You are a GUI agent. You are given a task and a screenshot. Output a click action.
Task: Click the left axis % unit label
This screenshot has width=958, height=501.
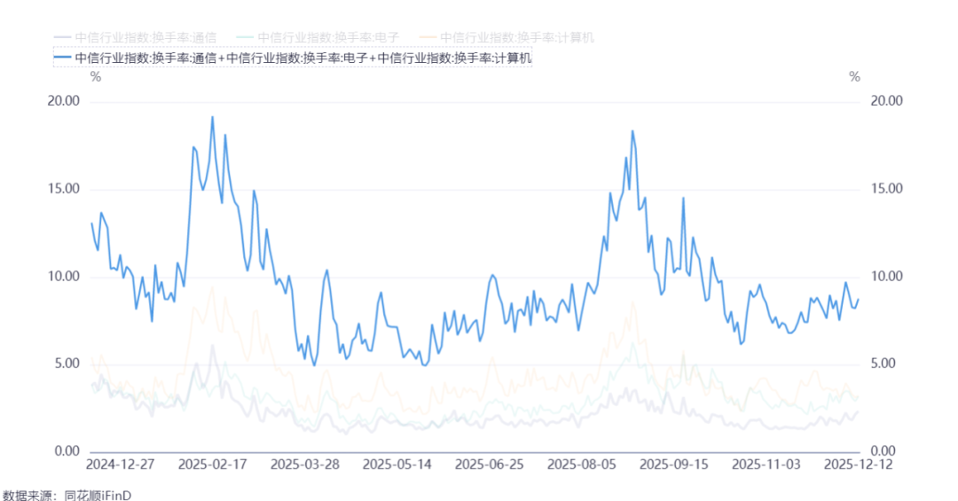[96, 77]
